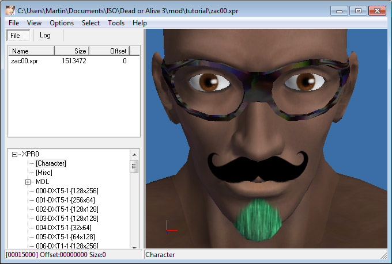Click the XYZ axis gizmo in viewport
The height and width of the screenshot is (264, 392).
[172, 227]
